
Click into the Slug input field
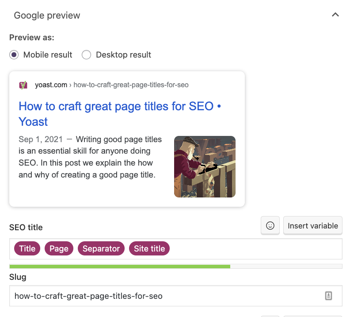tap(176, 296)
